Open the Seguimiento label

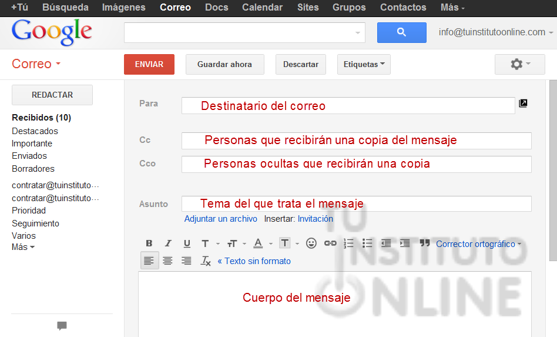point(35,223)
